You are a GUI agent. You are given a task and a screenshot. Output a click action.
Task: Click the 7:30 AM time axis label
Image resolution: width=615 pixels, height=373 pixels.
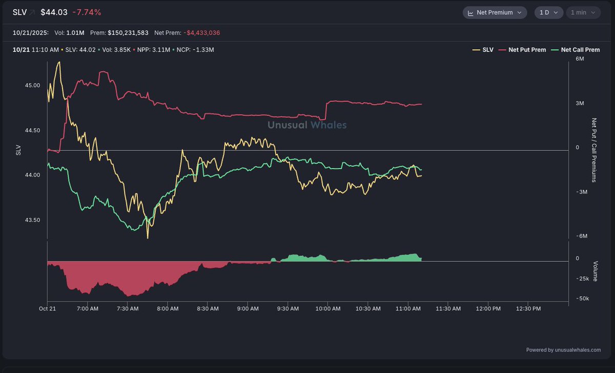pos(128,309)
